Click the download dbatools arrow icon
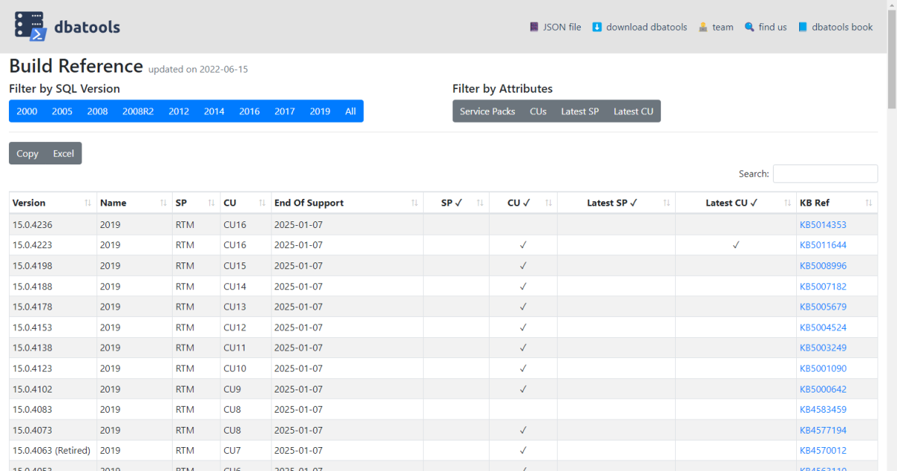Image resolution: width=897 pixels, height=471 pixels. tap(597, 27)
